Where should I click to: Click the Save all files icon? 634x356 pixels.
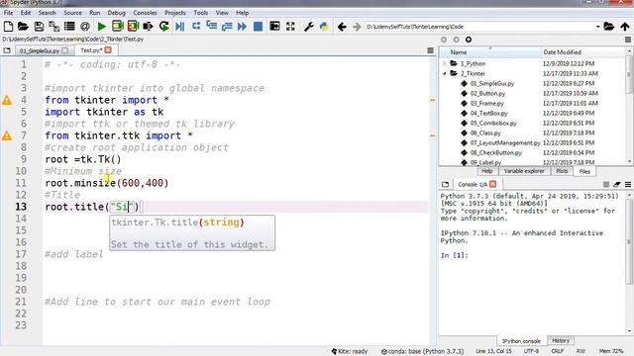(x=53, y=27)
